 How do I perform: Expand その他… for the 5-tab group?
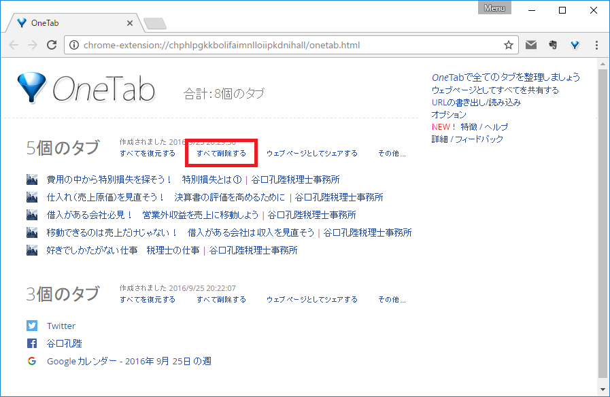pos(392,154)
